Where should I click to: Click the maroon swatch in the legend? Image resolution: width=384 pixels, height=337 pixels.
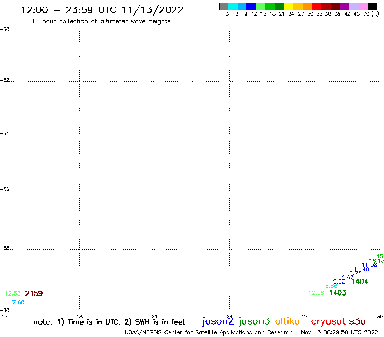click(335, 6)
